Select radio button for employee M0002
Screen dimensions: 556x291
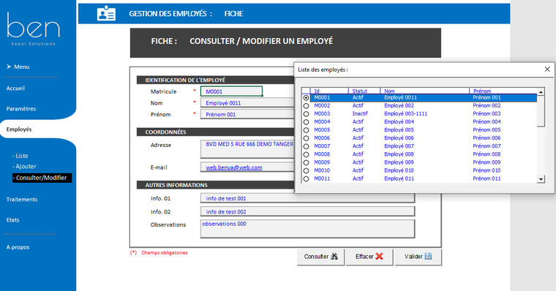(x=306, y=105)
